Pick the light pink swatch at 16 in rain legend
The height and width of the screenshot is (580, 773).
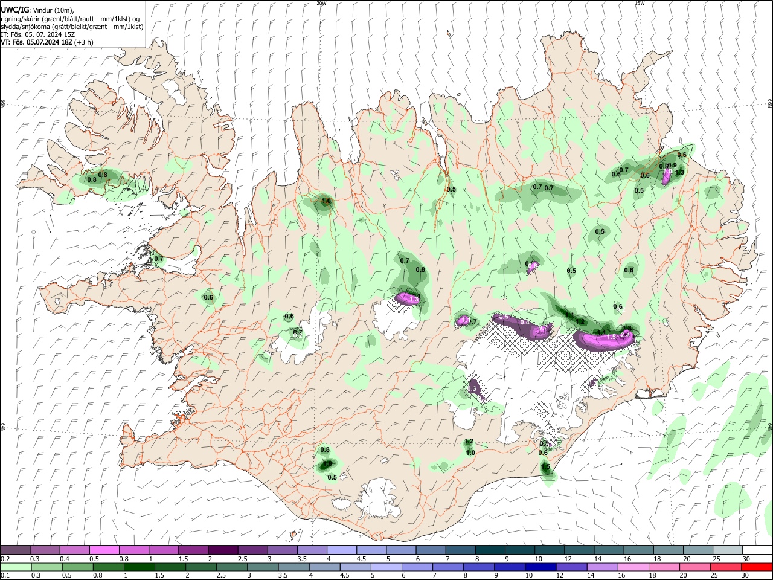point(633,567)
